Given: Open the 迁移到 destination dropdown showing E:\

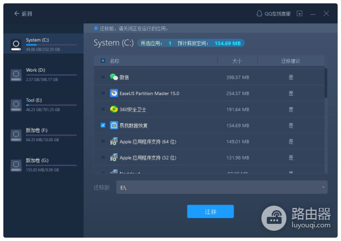Looking at the screenshot, I should tap(222, 187).
